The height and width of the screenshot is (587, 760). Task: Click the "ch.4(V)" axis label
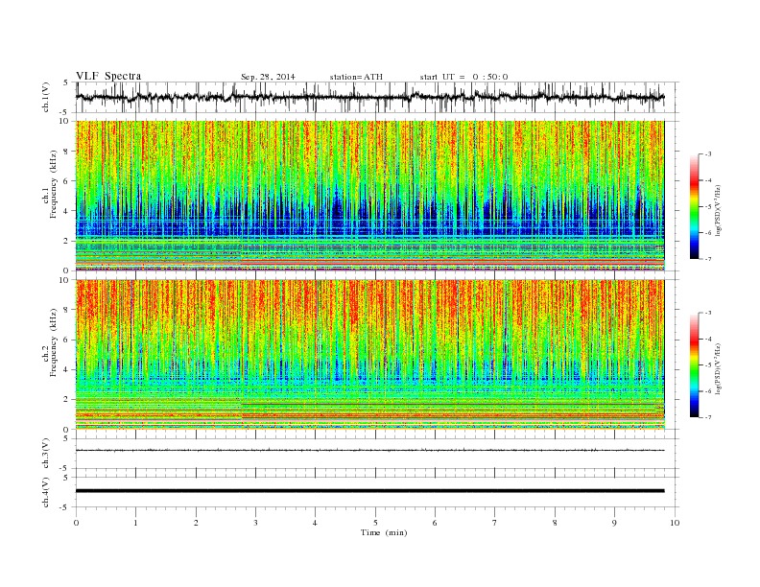[46, 492]
